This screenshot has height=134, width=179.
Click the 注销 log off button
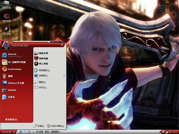pos(39,126)
